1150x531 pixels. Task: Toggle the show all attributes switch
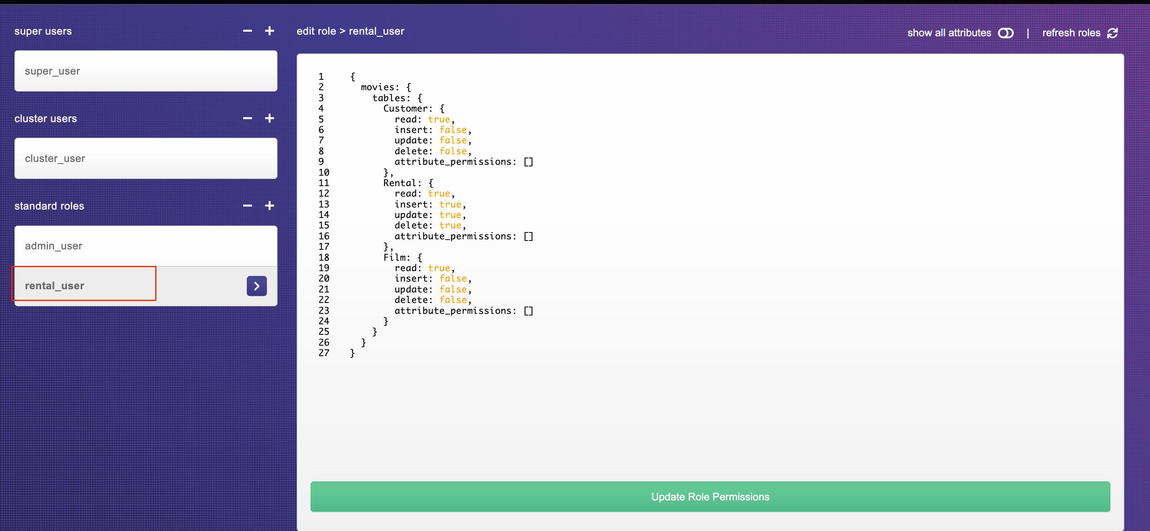(x=1005, y=33)
